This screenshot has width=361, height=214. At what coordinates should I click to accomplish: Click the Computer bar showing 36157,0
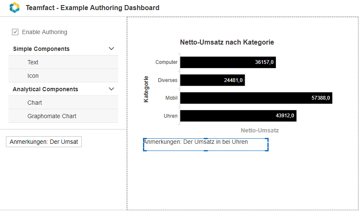228,62
